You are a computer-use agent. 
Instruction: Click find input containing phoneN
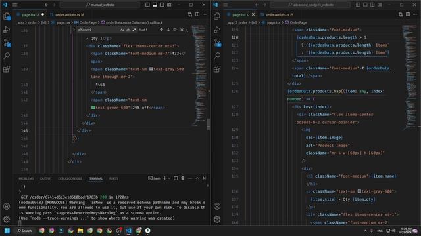(98, 29)
